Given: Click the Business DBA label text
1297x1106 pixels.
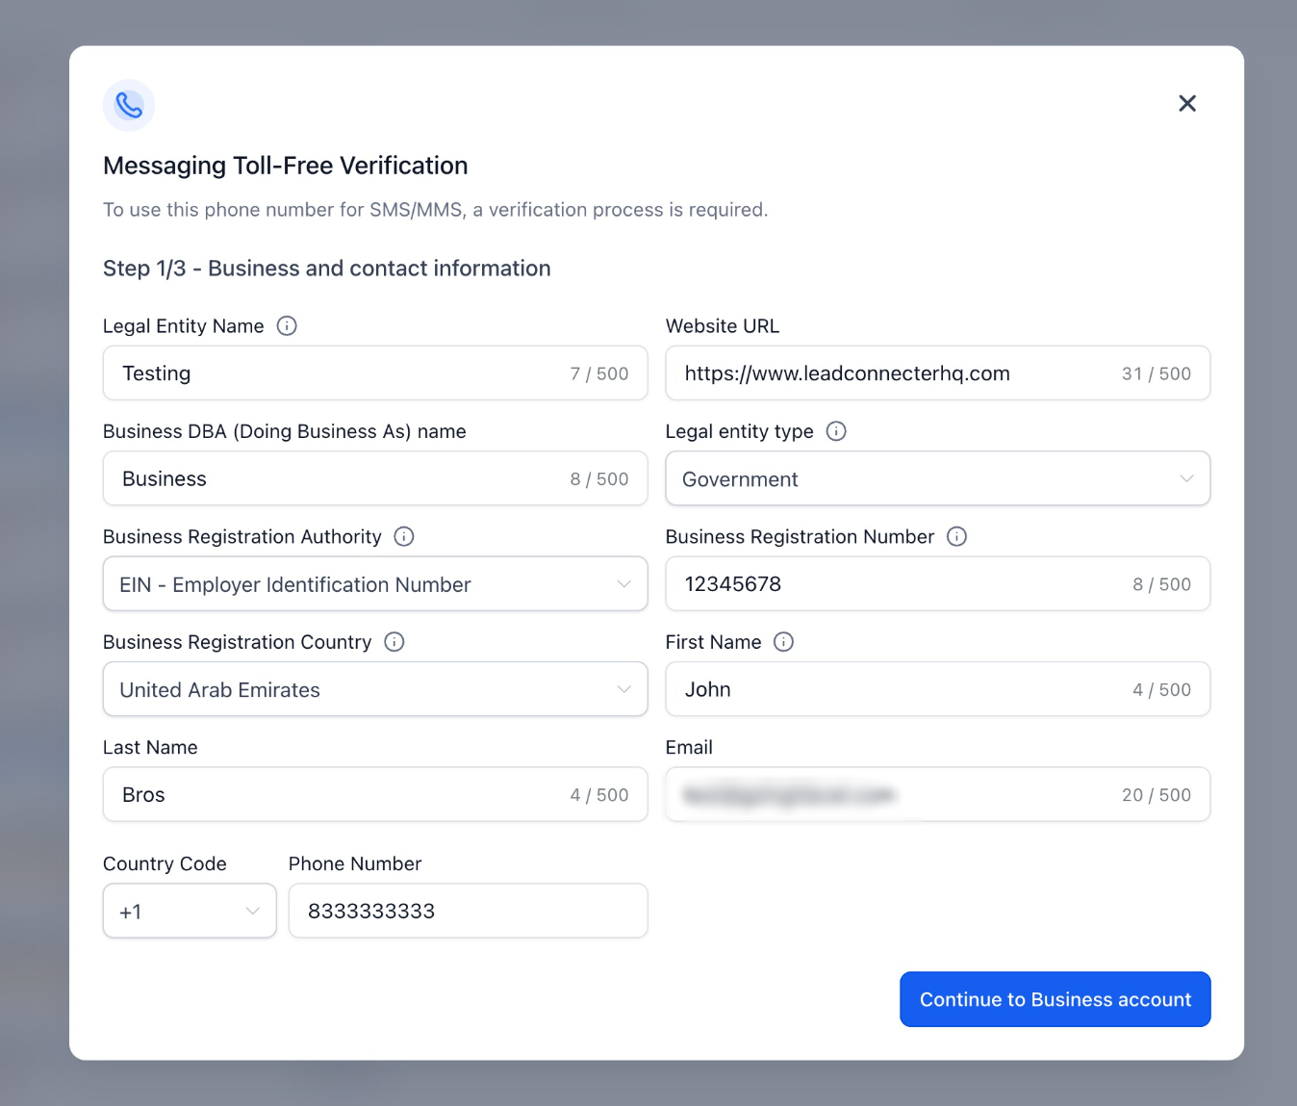Looking at the screenshot, I should click(x=285, y=431).
